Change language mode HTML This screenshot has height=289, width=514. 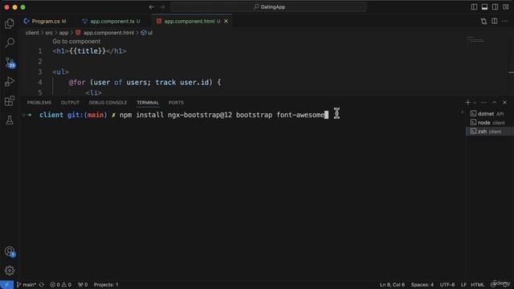tap(478, 285)
